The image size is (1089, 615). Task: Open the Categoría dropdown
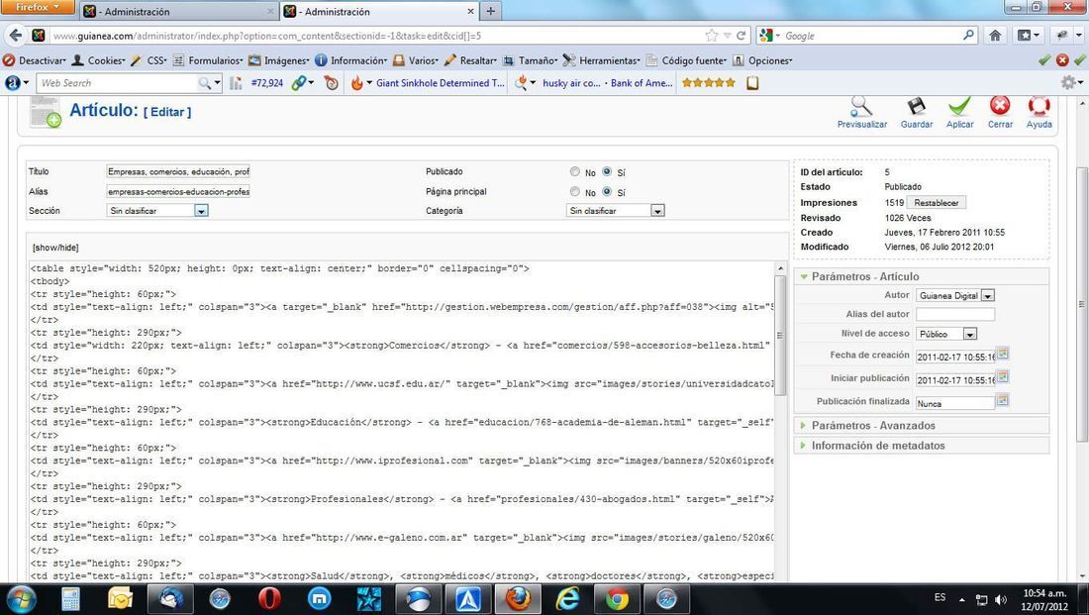(657, 211)
